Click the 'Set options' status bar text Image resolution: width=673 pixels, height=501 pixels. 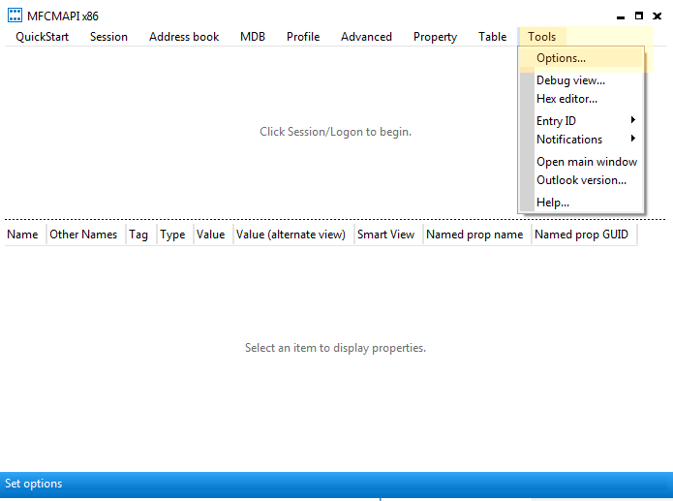tap(34, 484)
